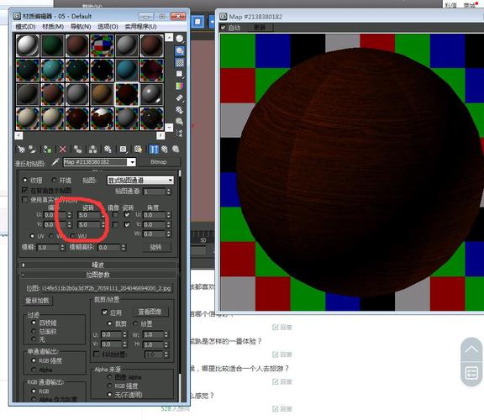Click the Make Preview icon
Screen dimensions: 484x420
[x=180, y=98]
